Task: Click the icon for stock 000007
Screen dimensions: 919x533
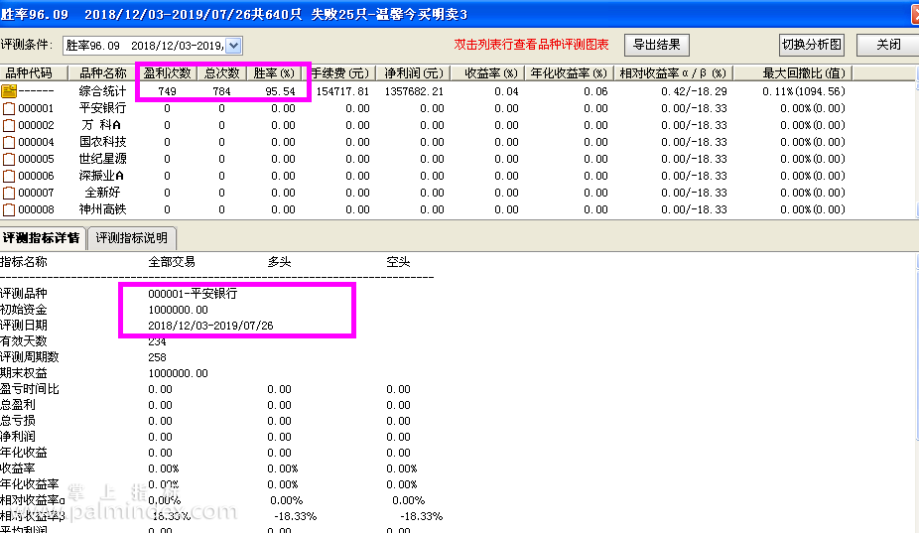Action: pos(9,193)
